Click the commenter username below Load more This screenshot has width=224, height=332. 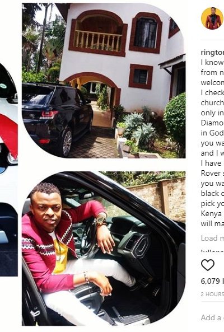click(212, 251)
